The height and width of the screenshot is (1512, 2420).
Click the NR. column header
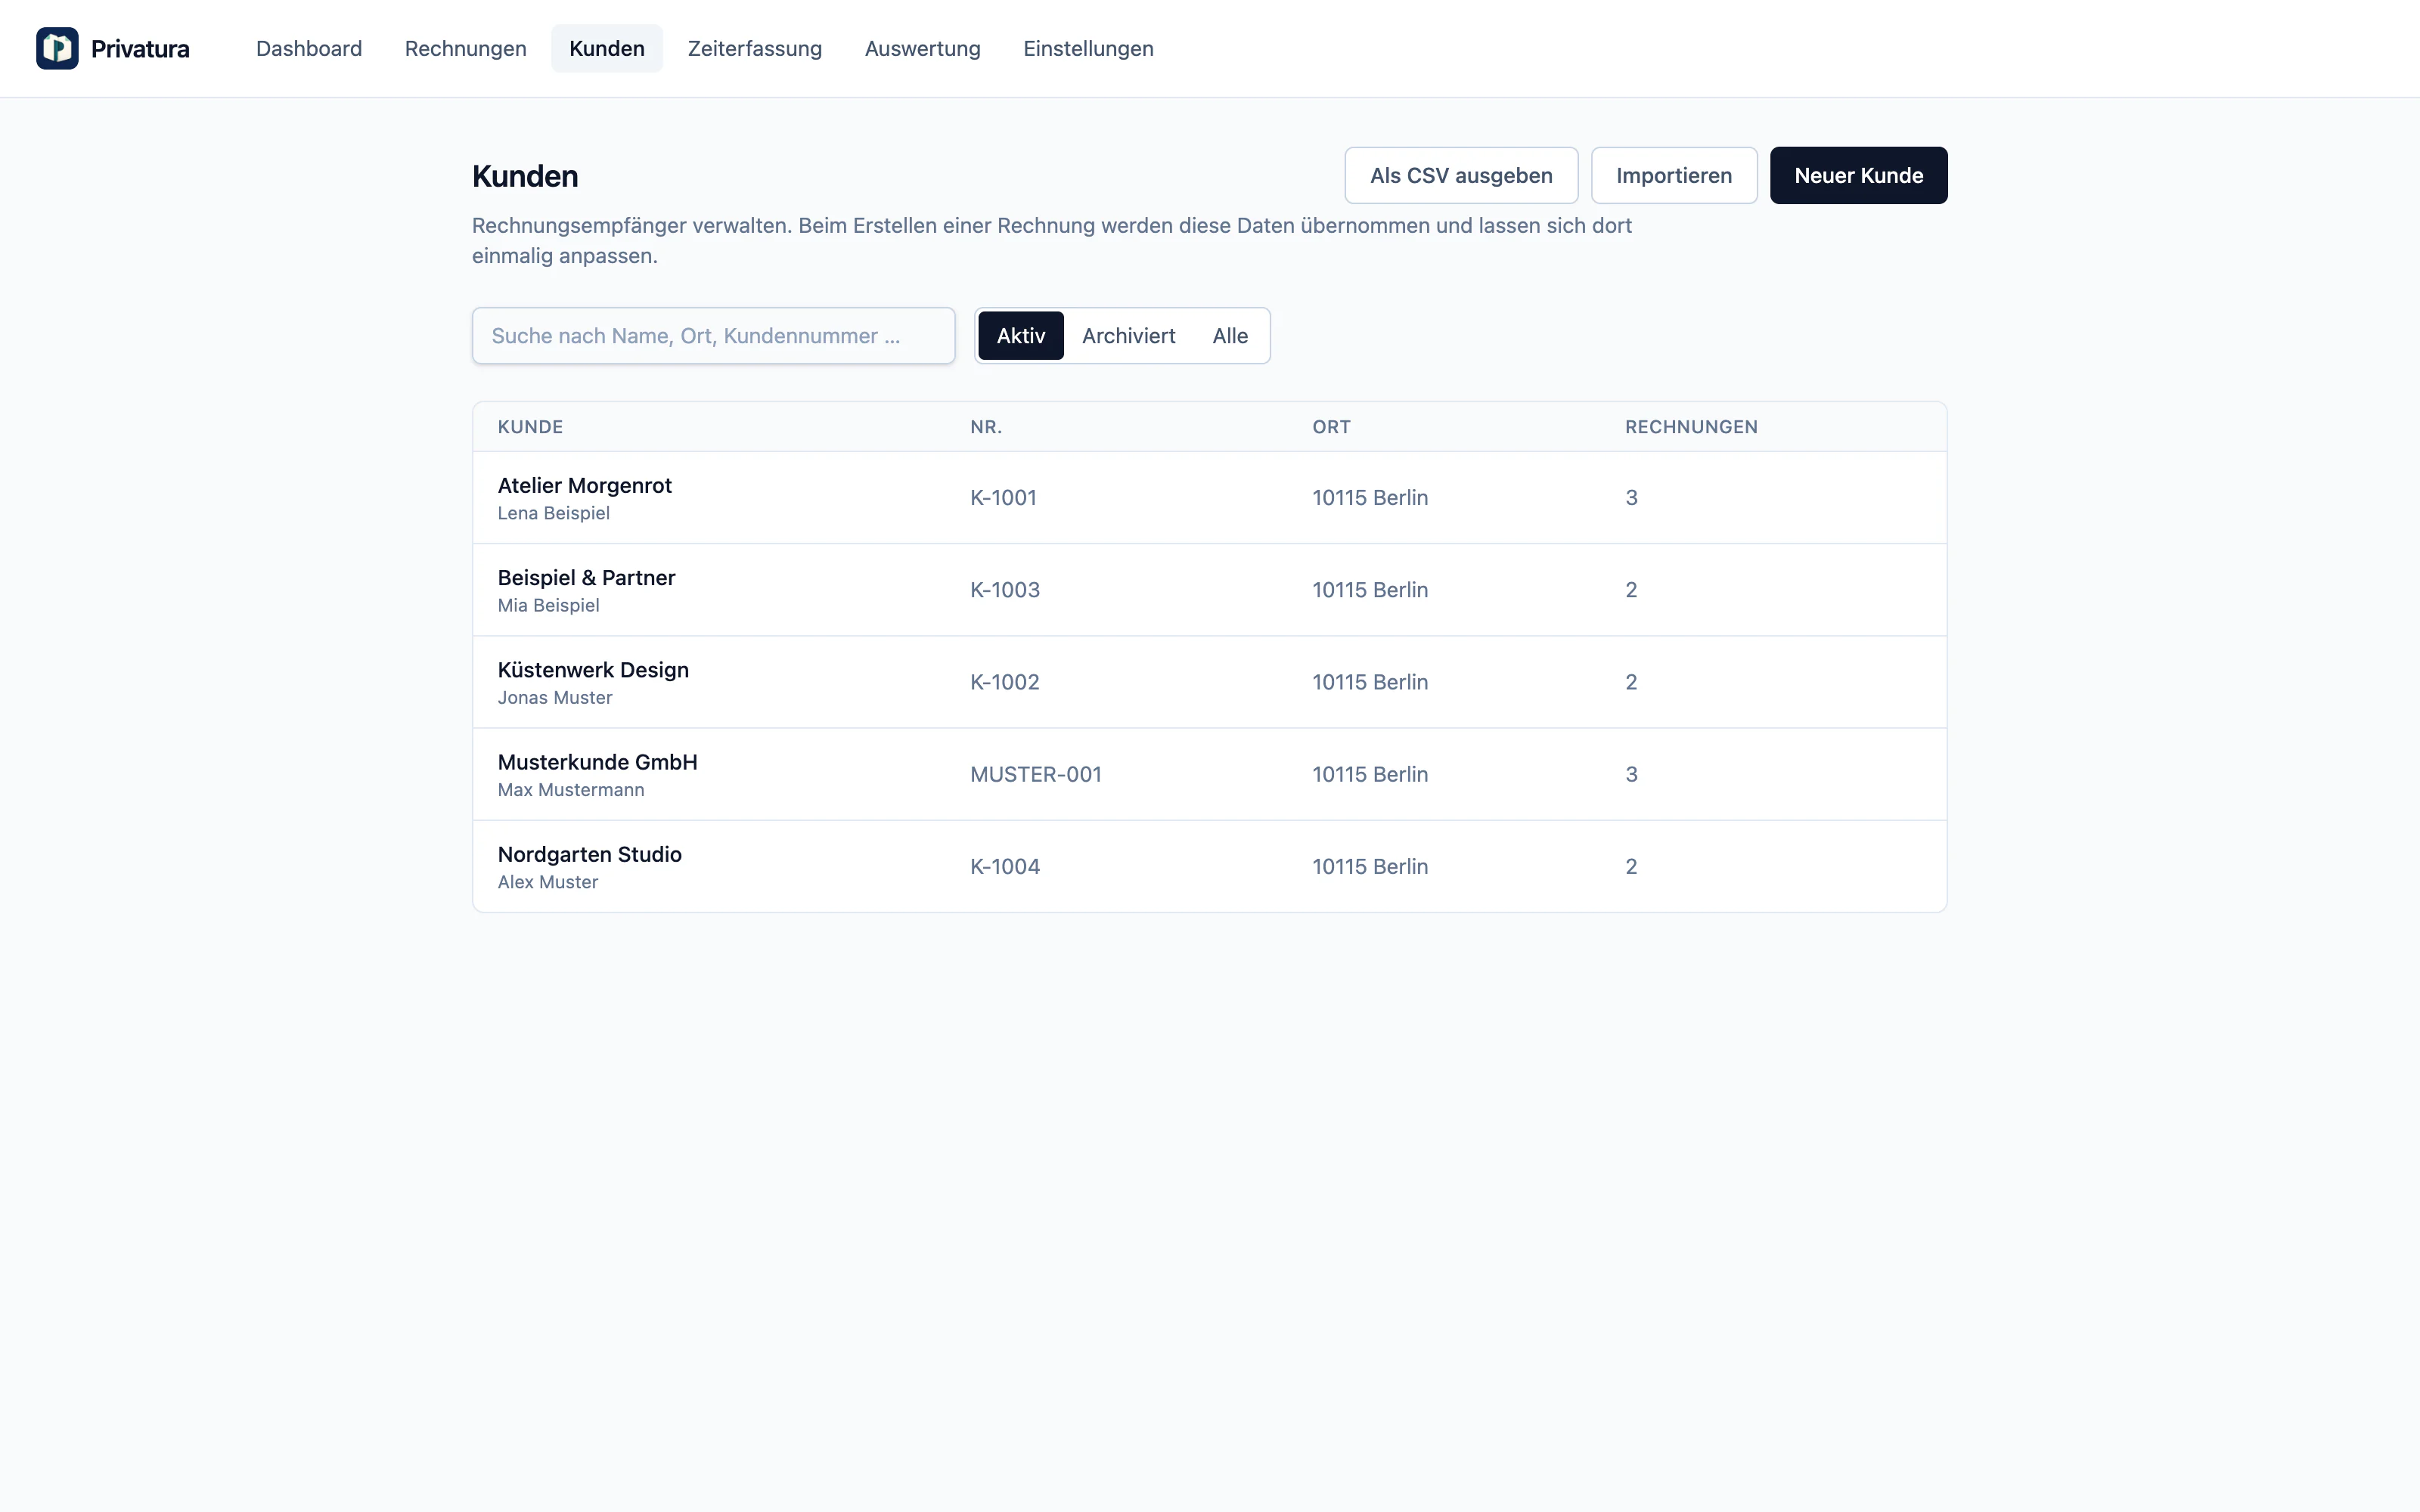tap(985, 427)
